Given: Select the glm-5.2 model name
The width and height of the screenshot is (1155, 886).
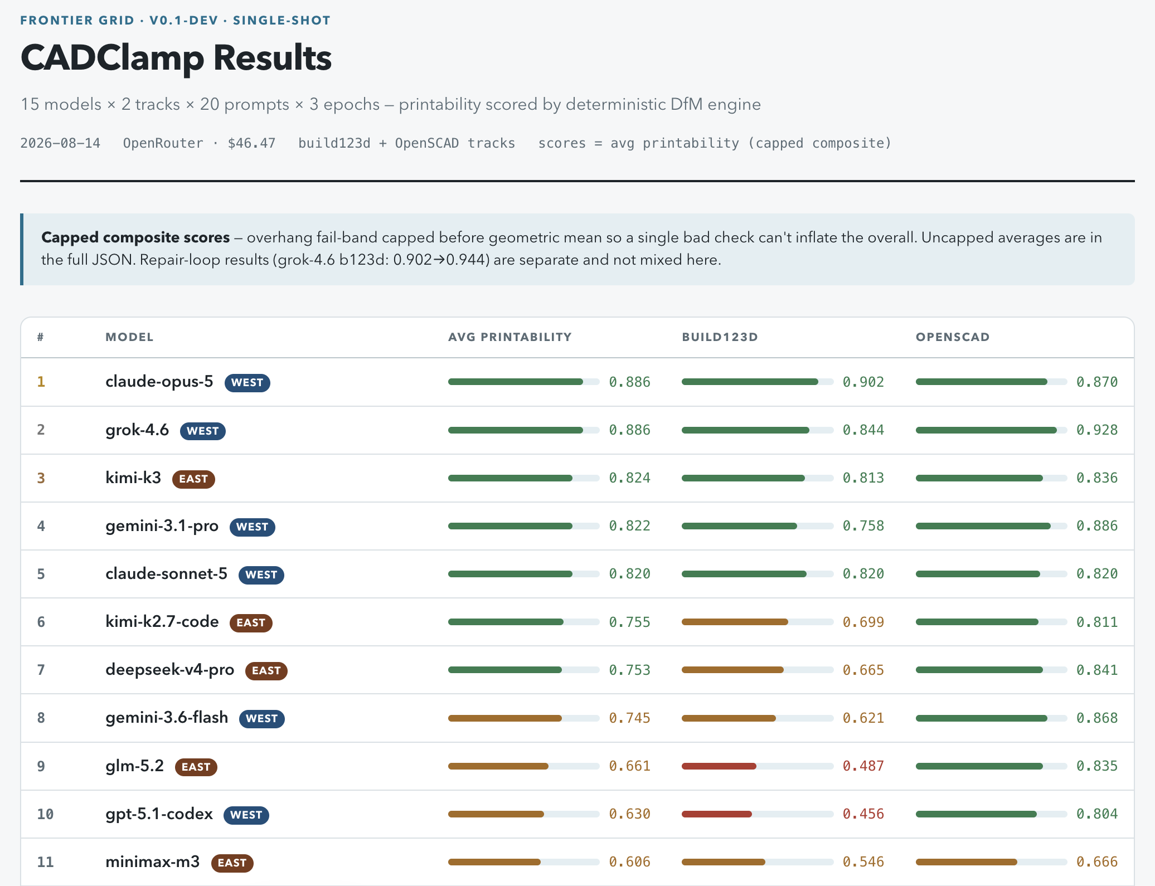Looking at the screenshot, I should pyautogui.click(x=134, y=766).
